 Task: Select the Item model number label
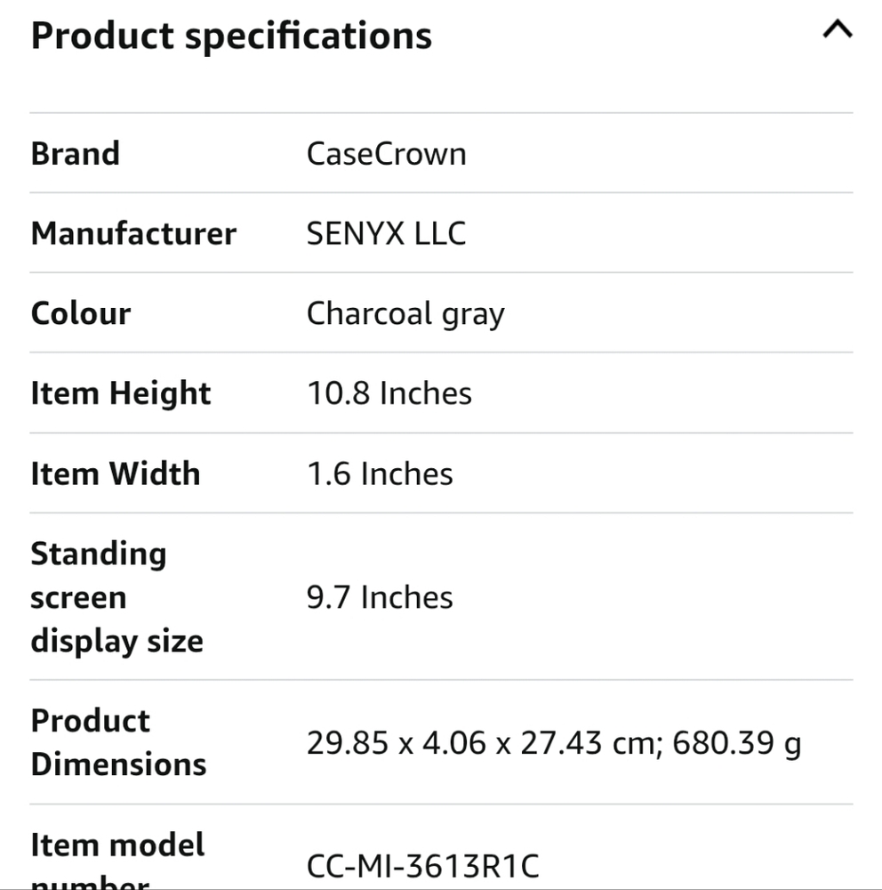point(117,860)
